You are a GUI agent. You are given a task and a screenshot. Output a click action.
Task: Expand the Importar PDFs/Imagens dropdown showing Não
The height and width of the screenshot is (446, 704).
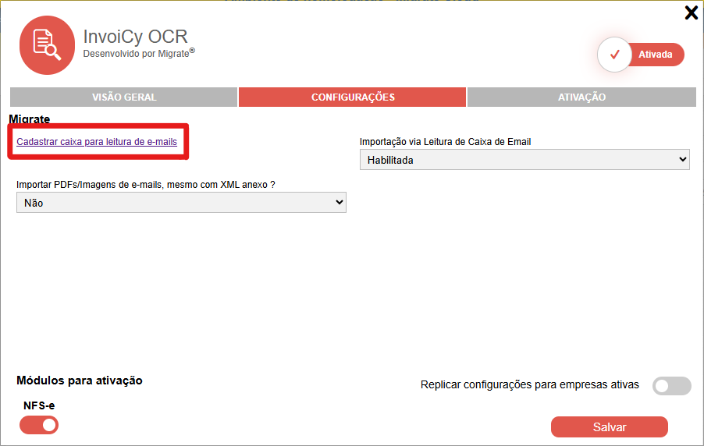pos(181,203)
